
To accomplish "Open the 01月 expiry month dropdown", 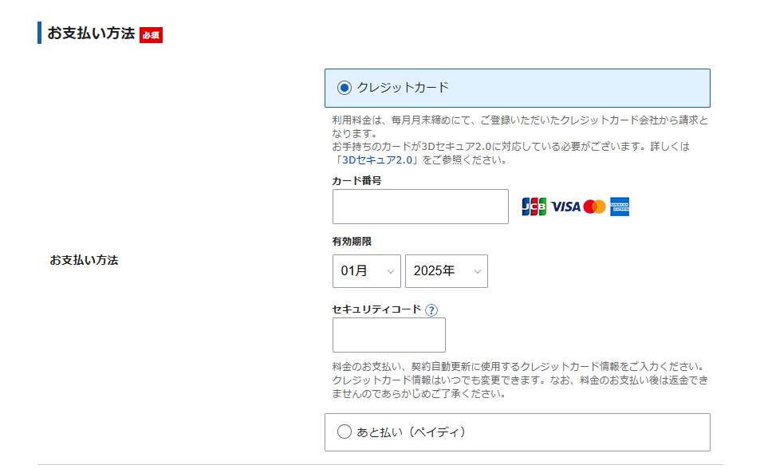I will click(367, 271).
